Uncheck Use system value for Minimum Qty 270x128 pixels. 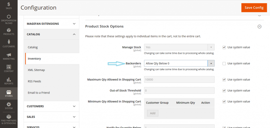point(224,101)
